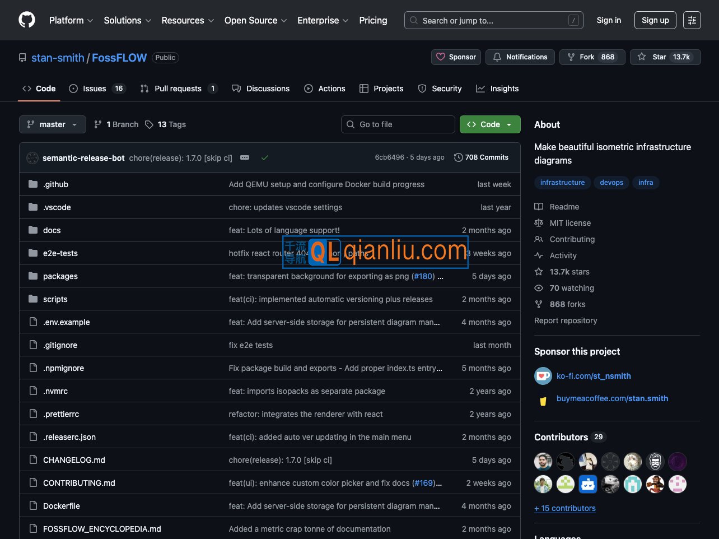Open the +15 contributors link

(564, 508)
